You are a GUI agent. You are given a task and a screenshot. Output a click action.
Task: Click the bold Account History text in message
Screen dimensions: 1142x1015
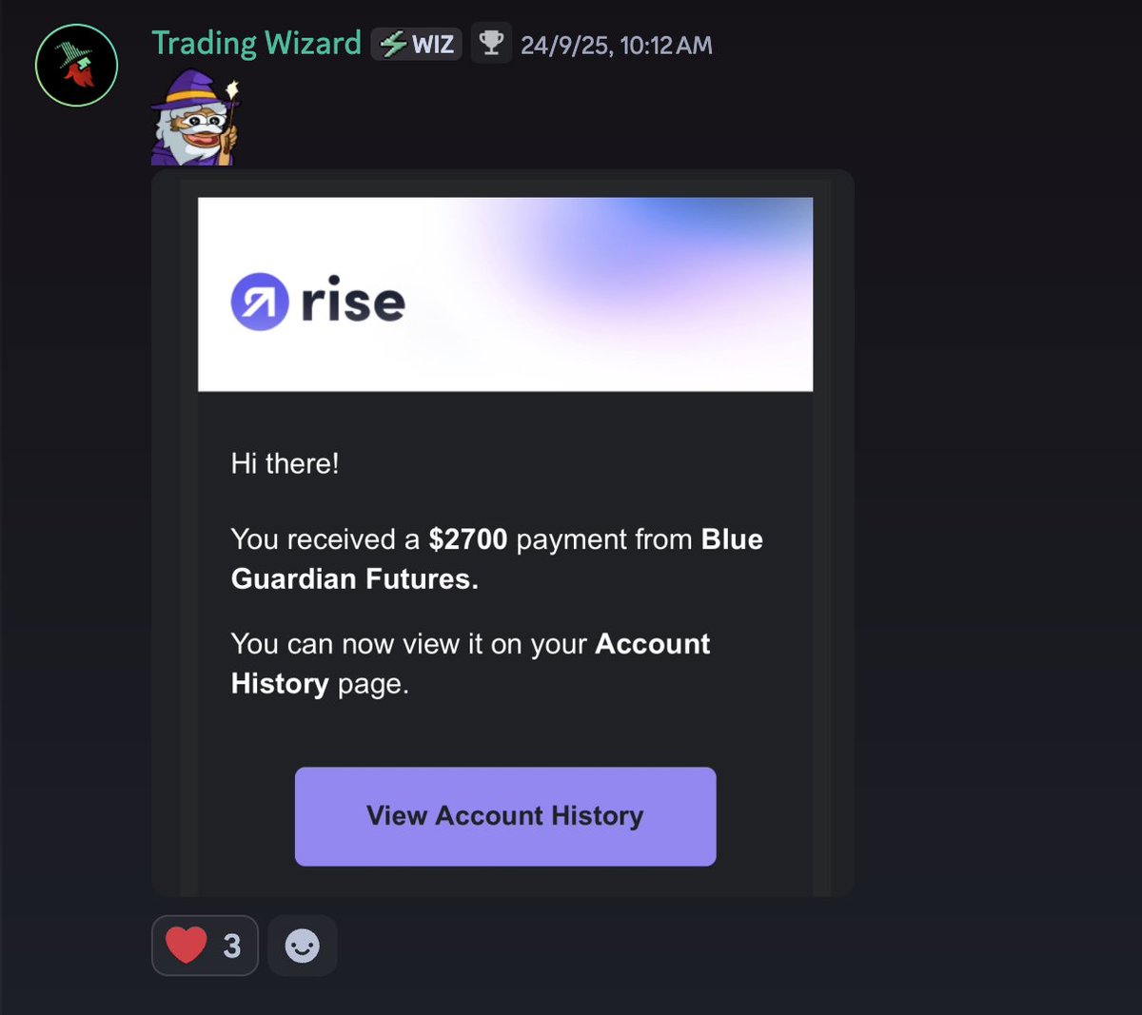(470, 664)
